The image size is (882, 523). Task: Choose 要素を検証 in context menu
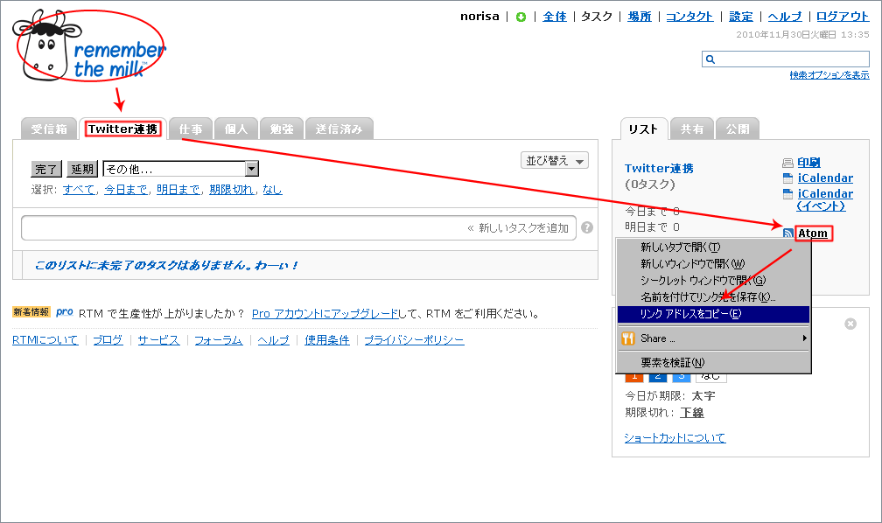(x=714, y=363)
